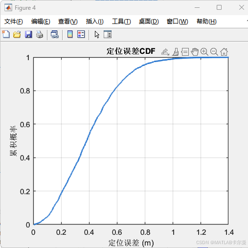Select the pan hand tool
248x248 pixels.
coord(195,52)
